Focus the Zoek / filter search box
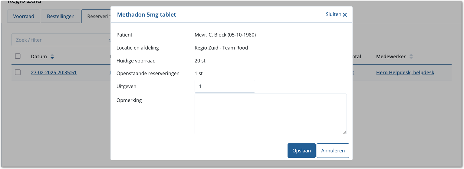The height and width of the screenshot is (169, 464). point(59,40)
